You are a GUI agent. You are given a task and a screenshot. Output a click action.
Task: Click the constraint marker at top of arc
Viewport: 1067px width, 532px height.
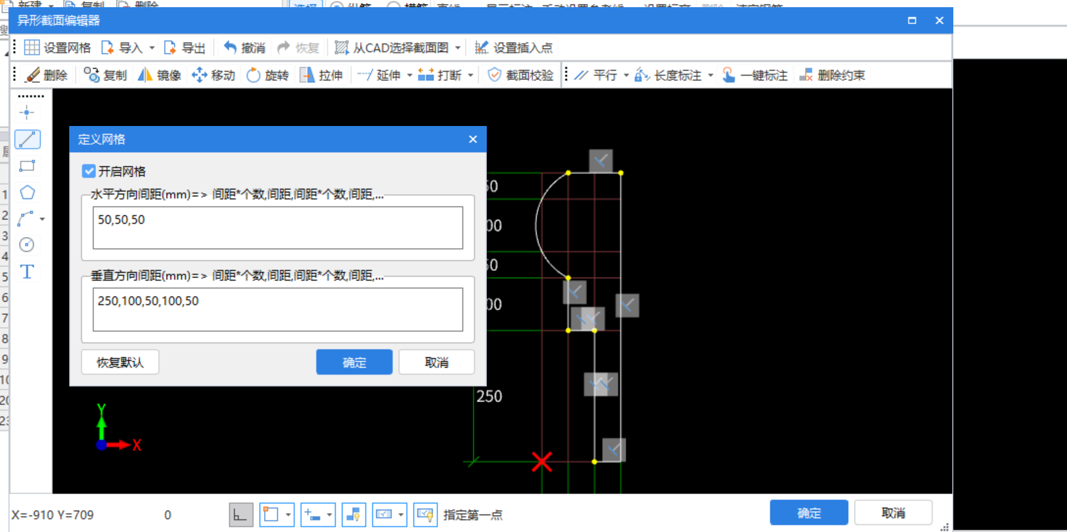pyautogui.click(x=600, y=161)
